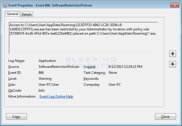Screen dimensions: 182x126
Task: Close the Event Properties window
Action: click(175, 5)
